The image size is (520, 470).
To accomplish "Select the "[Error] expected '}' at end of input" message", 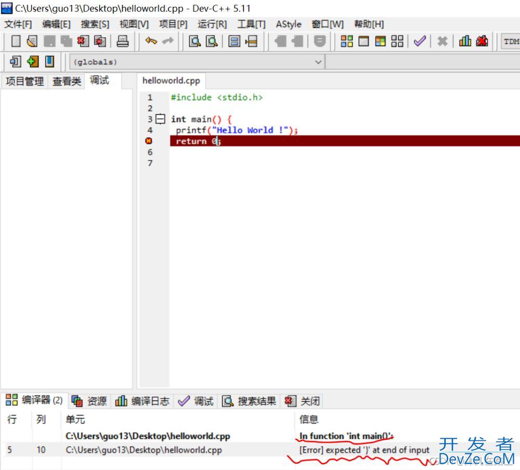I will click(x=364, y=450).
